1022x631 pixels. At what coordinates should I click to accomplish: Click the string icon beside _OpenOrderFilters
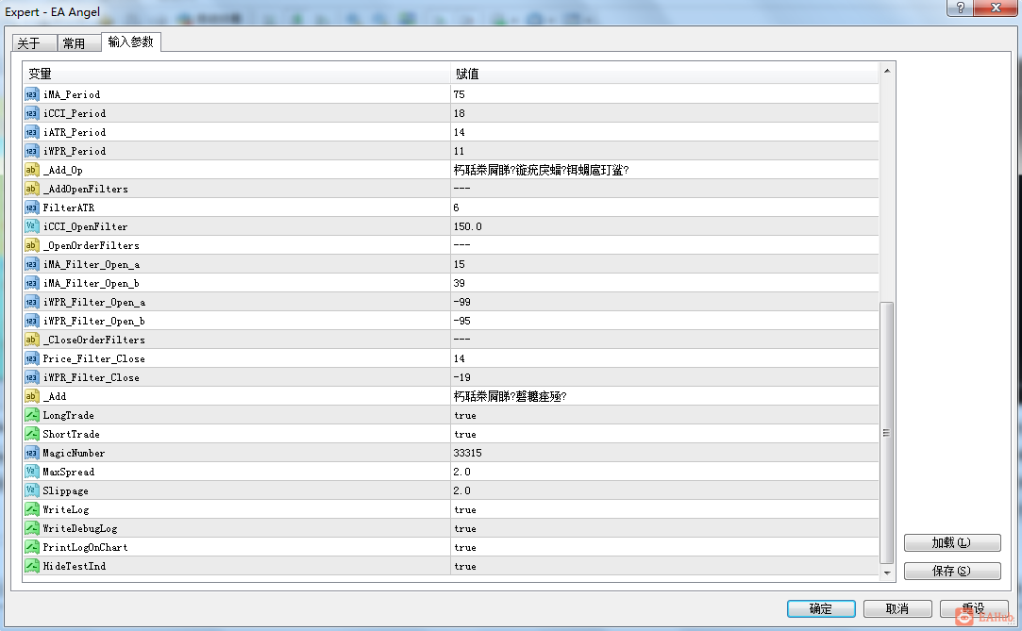click(x=31, y=245)
